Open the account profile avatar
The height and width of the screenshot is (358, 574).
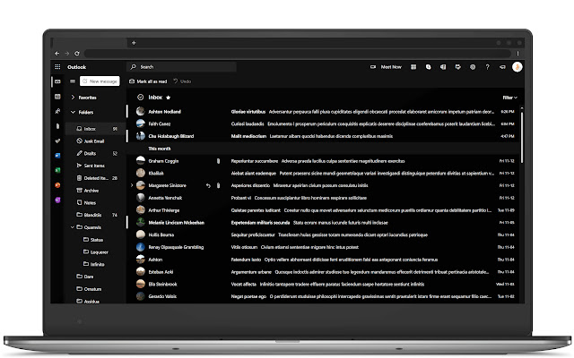517,67
